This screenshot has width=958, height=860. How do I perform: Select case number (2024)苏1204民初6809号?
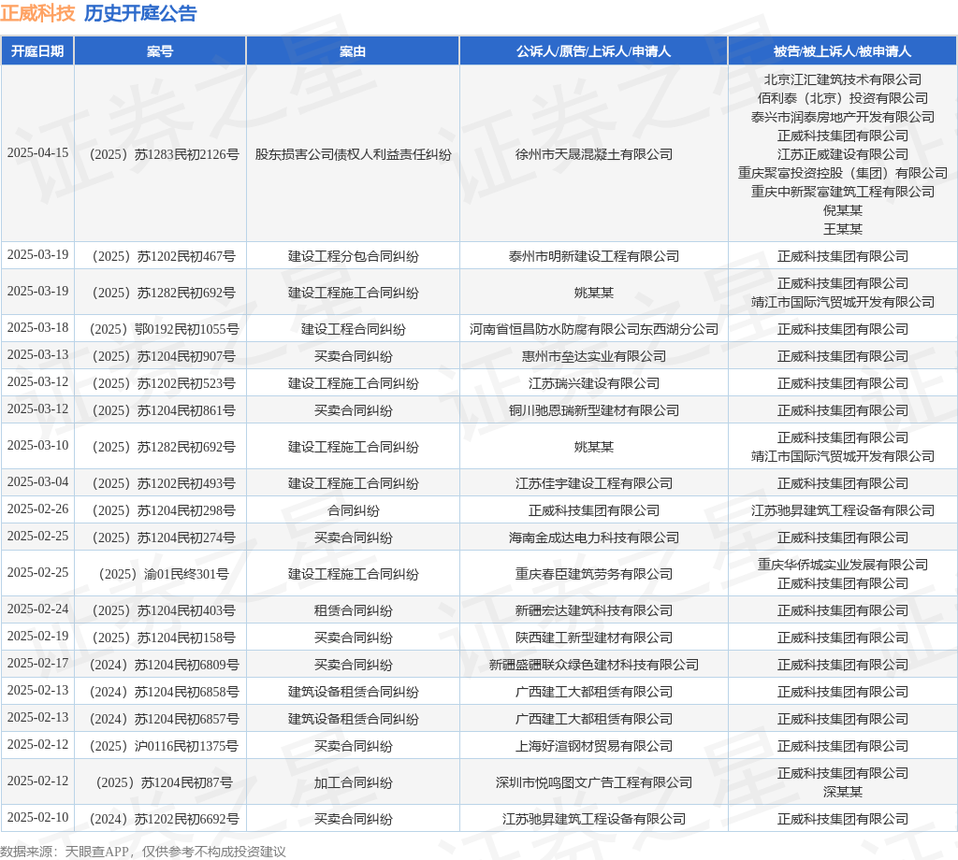(x=165, y=665)
